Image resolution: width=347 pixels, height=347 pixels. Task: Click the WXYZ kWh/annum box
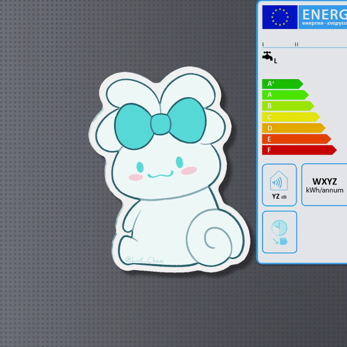click(x=324, y=185)
